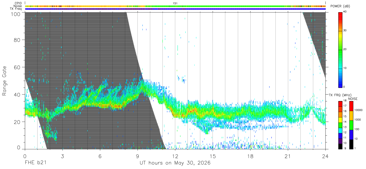Click the "80" tick on Range Gate axis

tap(17, 40)
